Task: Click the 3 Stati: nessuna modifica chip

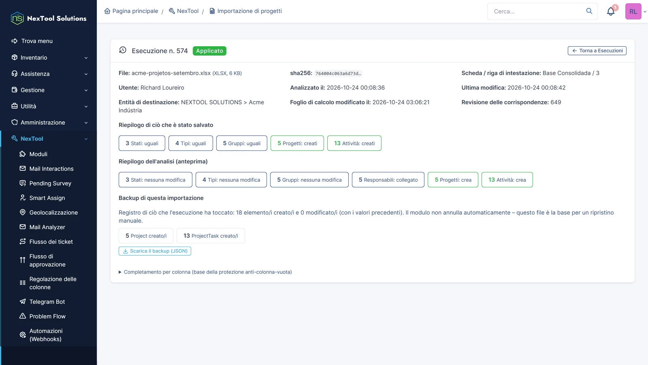Action: pyautogui.click(x=156, y=180)
